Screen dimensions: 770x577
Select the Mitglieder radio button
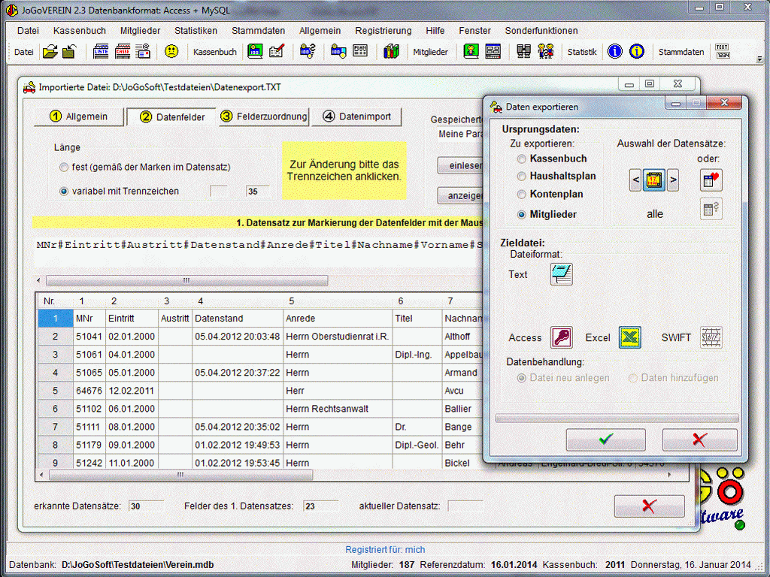coord(522,214)
